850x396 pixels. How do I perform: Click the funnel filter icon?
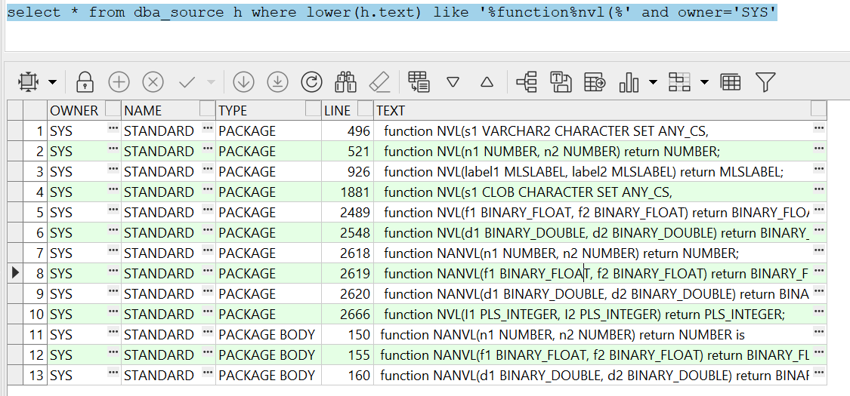765,82
